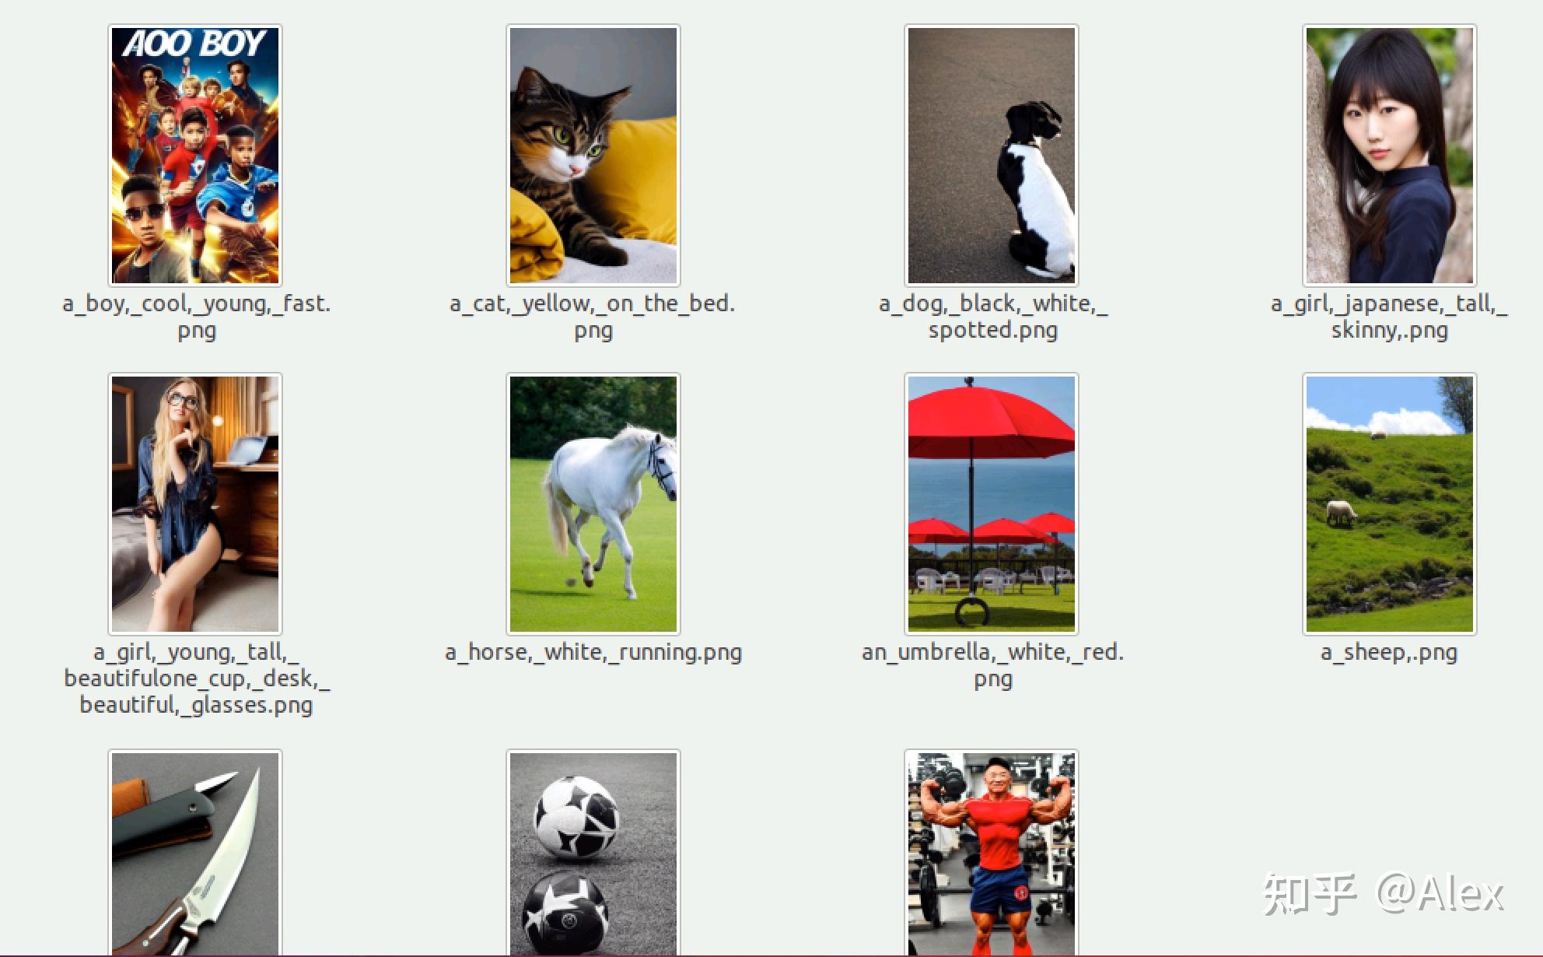This screenshot has height=957, width=1543.
Task: Open the black and white dog image
Action: (992, 156)
